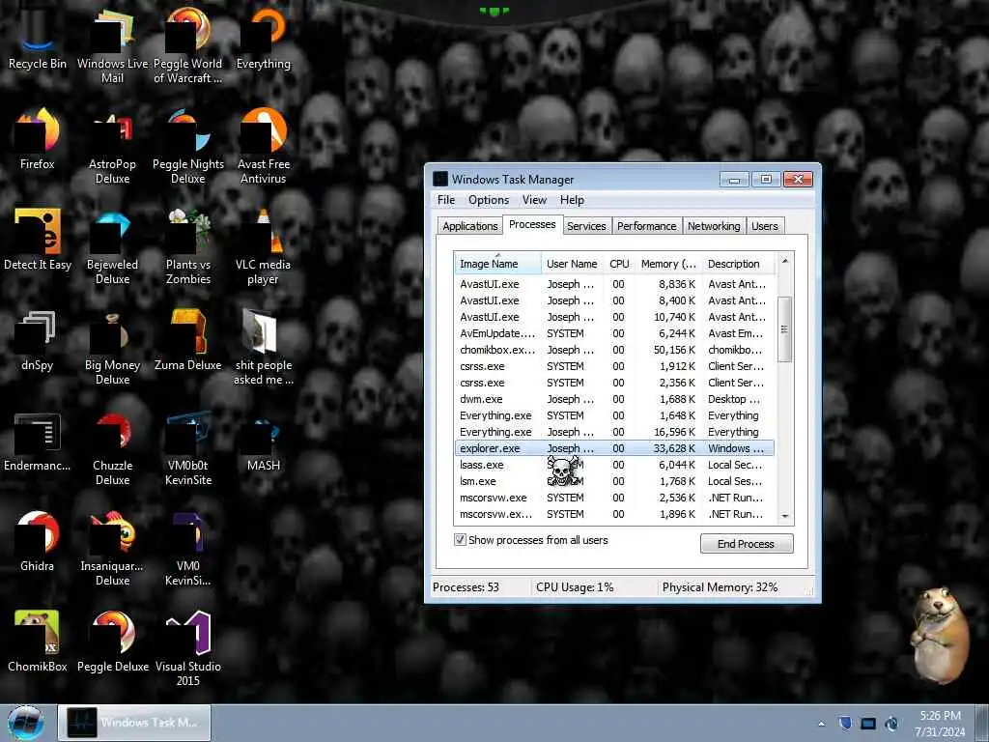Launch the Peggle Deluxe shortcut
Viewport: 989px width, 742px height.
tap(112, 640)
